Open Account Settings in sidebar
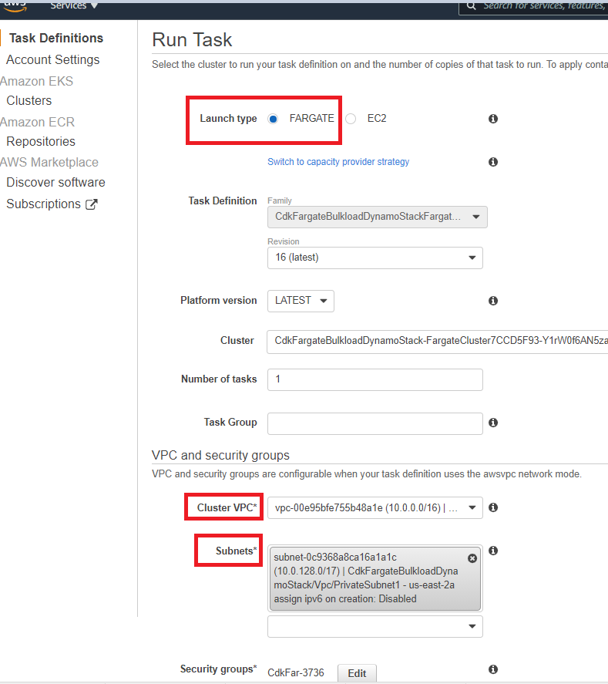 52,59
